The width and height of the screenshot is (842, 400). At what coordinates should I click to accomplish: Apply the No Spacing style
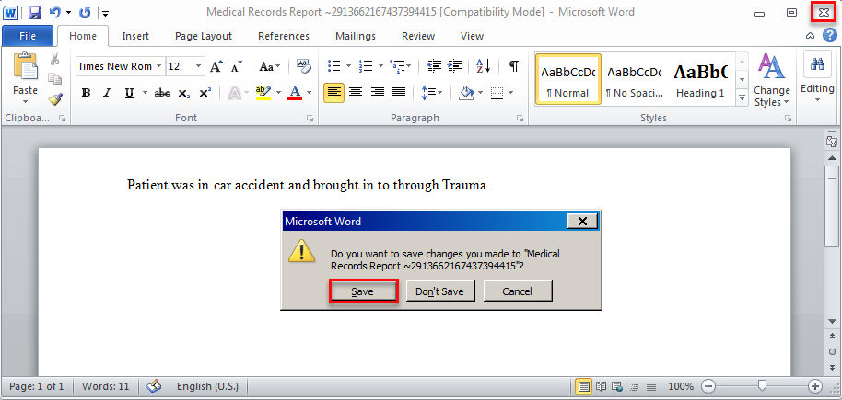pyautogui.click(x=634, y=79)
